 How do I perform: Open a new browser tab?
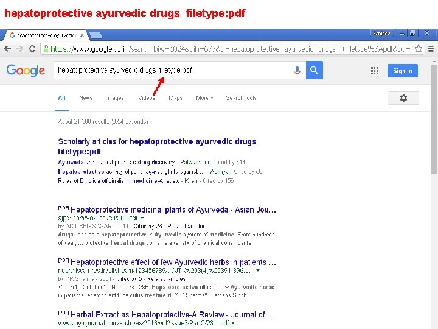[96, 35]
